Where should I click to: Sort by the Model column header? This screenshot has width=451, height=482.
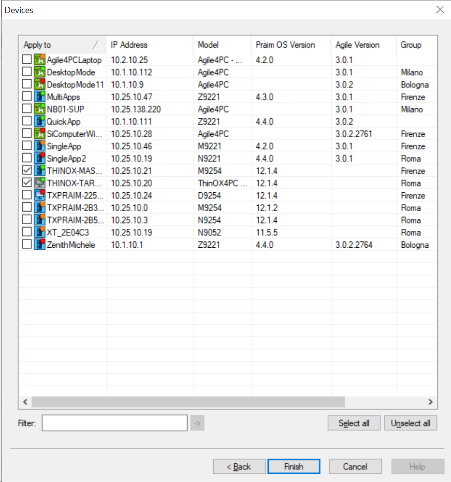tap(222, 45)
